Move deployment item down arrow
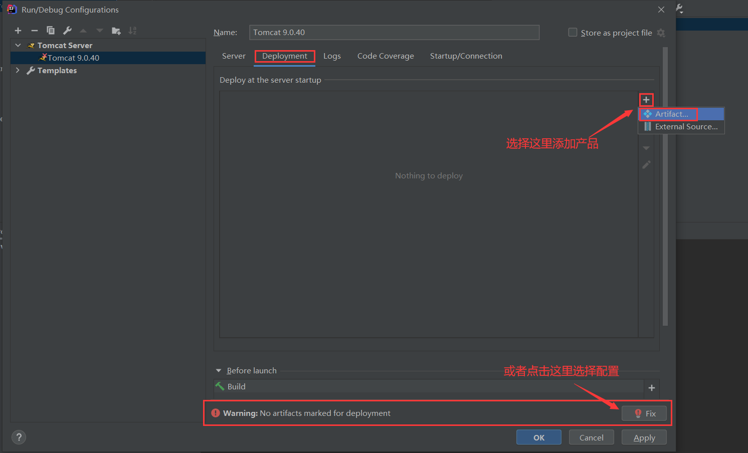Screen dimensions: 748x453 click(x=646, y=148)
